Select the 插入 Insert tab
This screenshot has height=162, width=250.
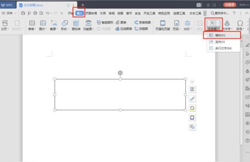coord(80,13)
